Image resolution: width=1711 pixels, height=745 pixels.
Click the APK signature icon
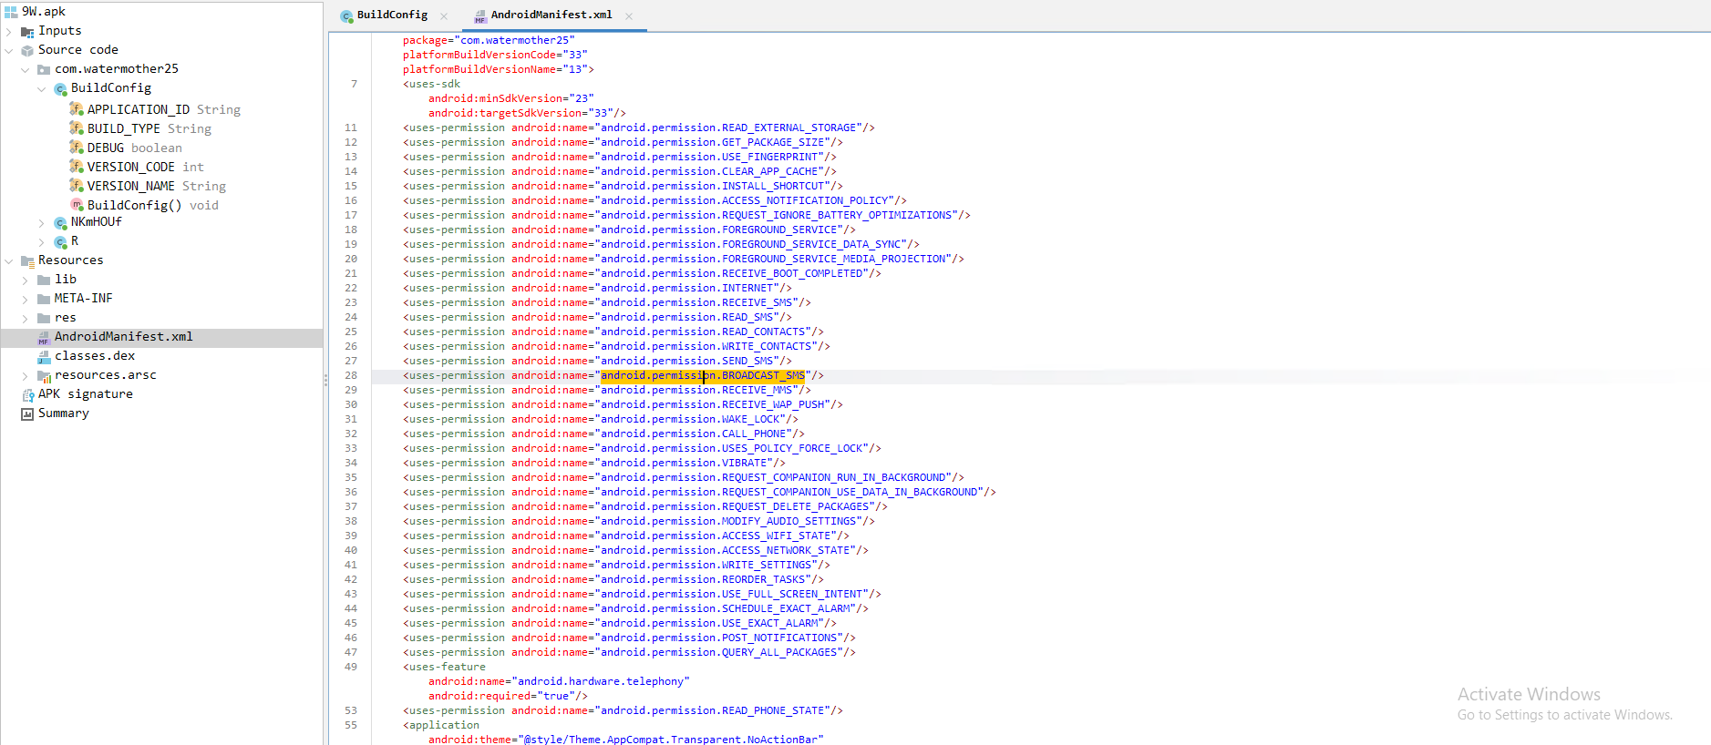point(27,395)
